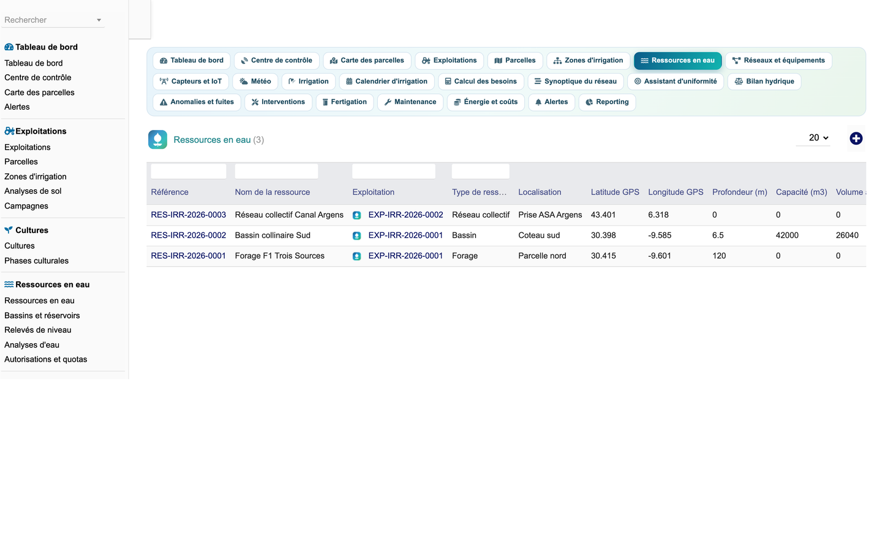Image resolution: width=885 pixels, height=548 pixels.
Task: Open record RES-IRR-2026-0001
Action: (189, 256)
